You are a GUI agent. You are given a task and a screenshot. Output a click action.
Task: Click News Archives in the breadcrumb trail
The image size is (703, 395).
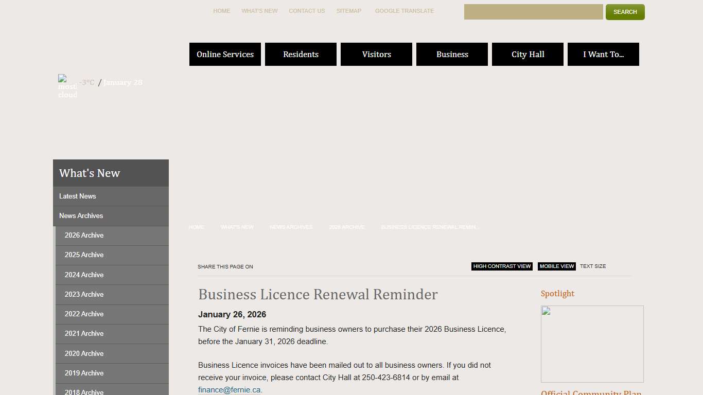pyautogui.click(x=291, y=227)
